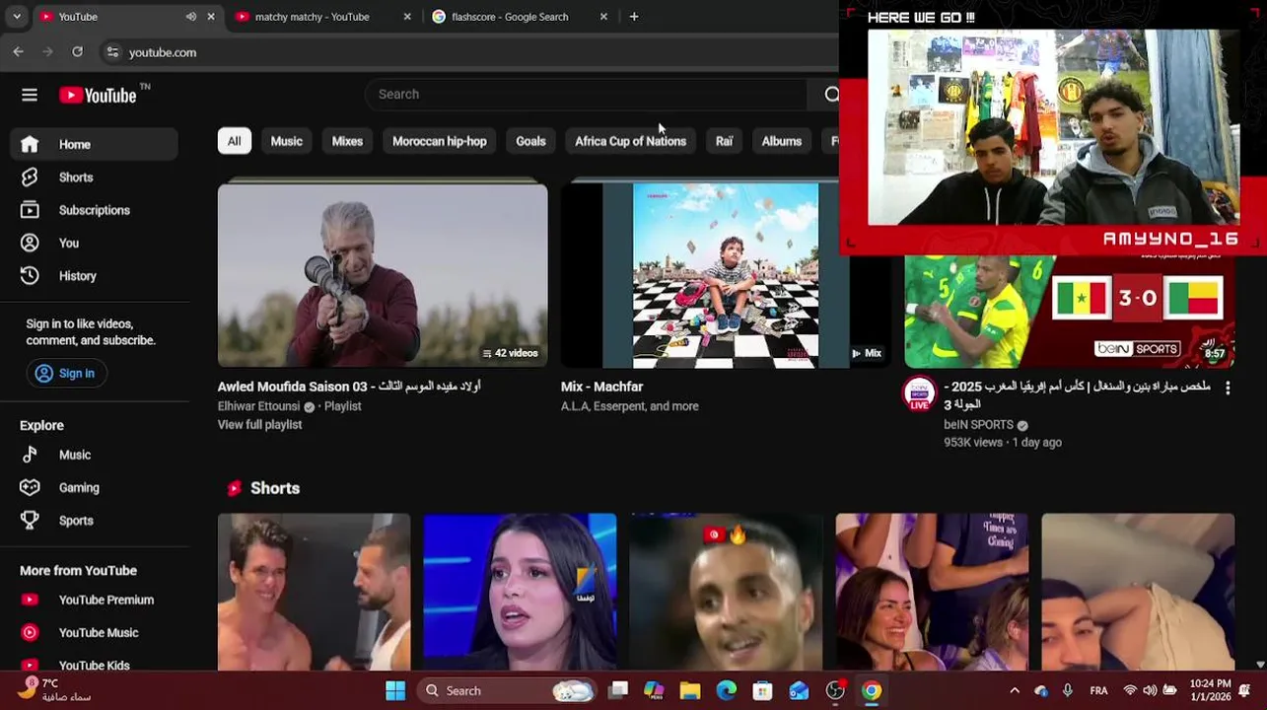Click View full playlist link
This screenshot has height=710, width=1267.
[259, 424]
